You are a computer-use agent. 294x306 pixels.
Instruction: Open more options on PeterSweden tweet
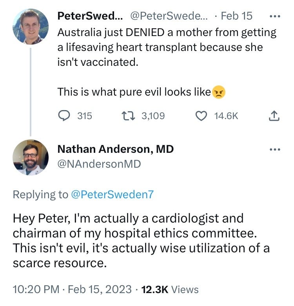pyautogui.click(x=276, y=16)
